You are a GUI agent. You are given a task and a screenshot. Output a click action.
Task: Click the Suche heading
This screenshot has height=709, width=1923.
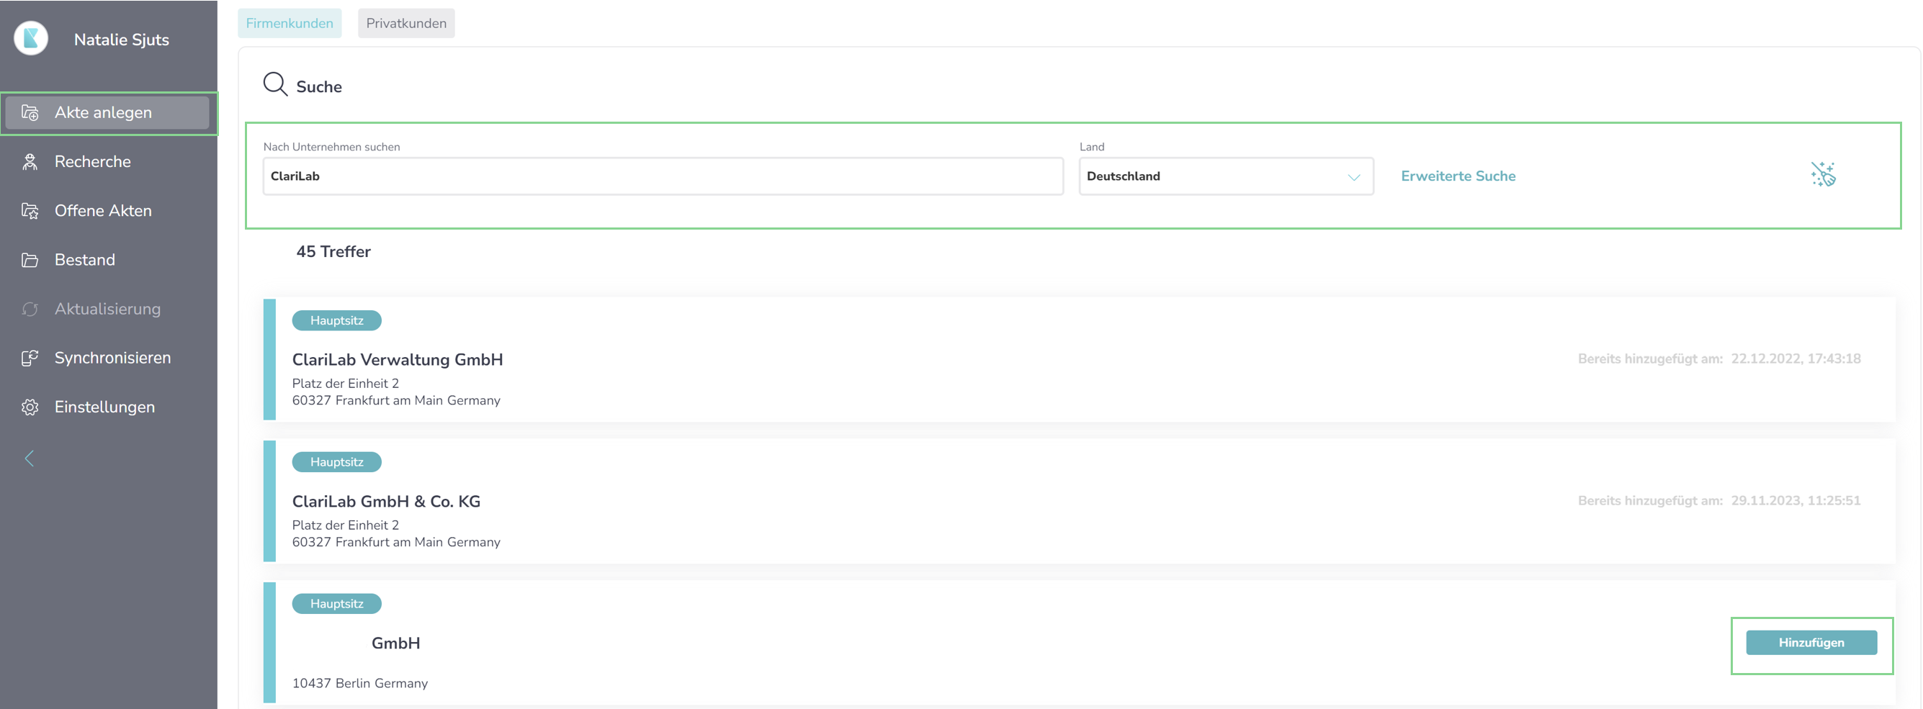tap(319, 86)
